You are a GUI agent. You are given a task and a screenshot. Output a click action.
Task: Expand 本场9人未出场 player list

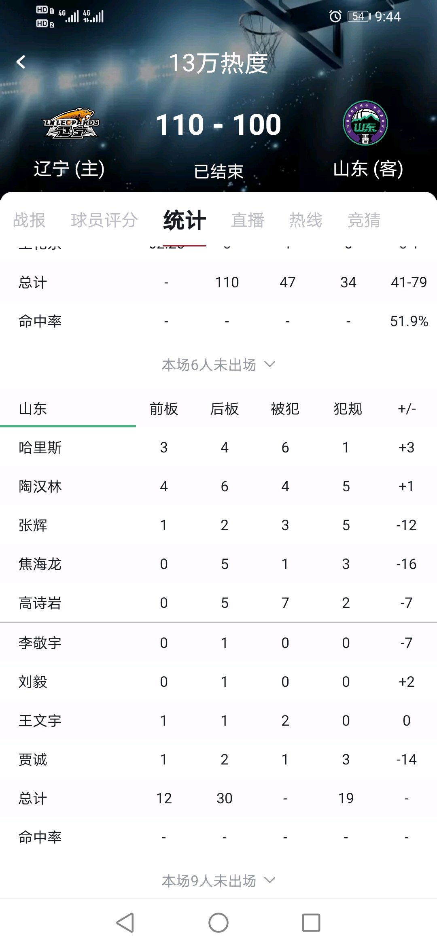(x=218, y=881)
